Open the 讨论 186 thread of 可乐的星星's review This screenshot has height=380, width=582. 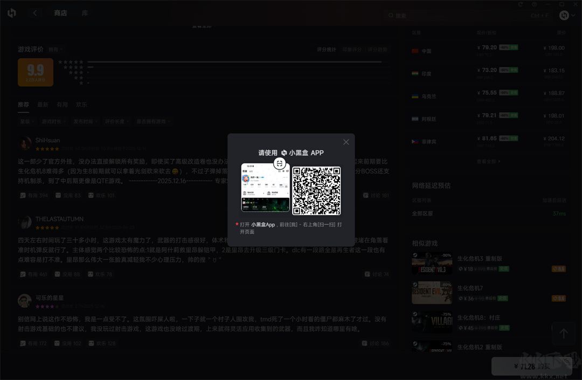pos(375,344)
